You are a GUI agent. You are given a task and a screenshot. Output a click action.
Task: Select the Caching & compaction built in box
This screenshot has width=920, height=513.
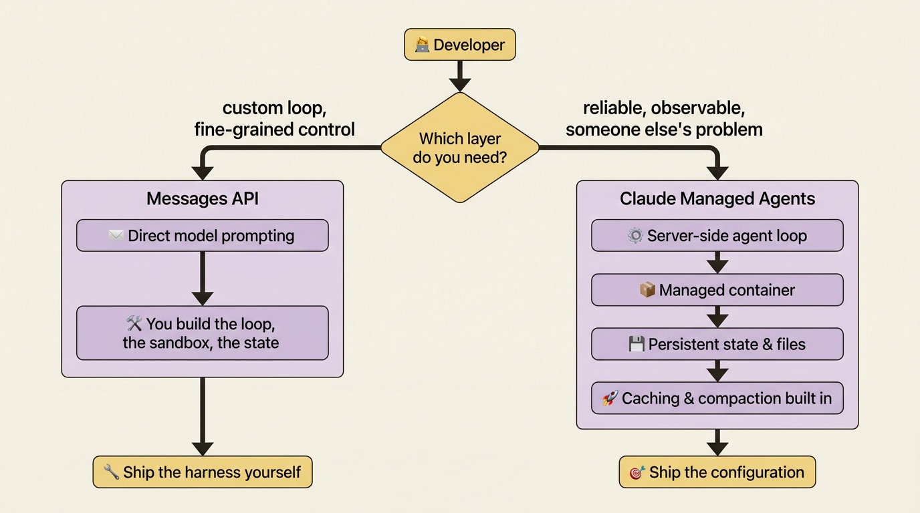pos(717,399)
